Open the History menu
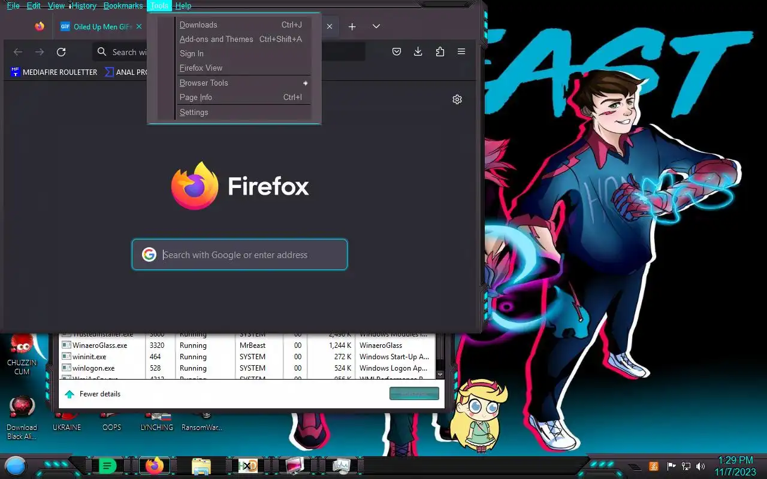Screen dimensions: 767x479 [84, 5]
